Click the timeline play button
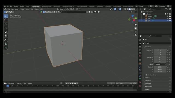This screenshot has width=175, height=98. [x=73, y=83]
